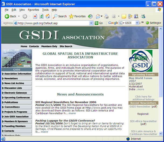
Task: Open Google search box dropdown arrow
Action: (x=137, y=23)
